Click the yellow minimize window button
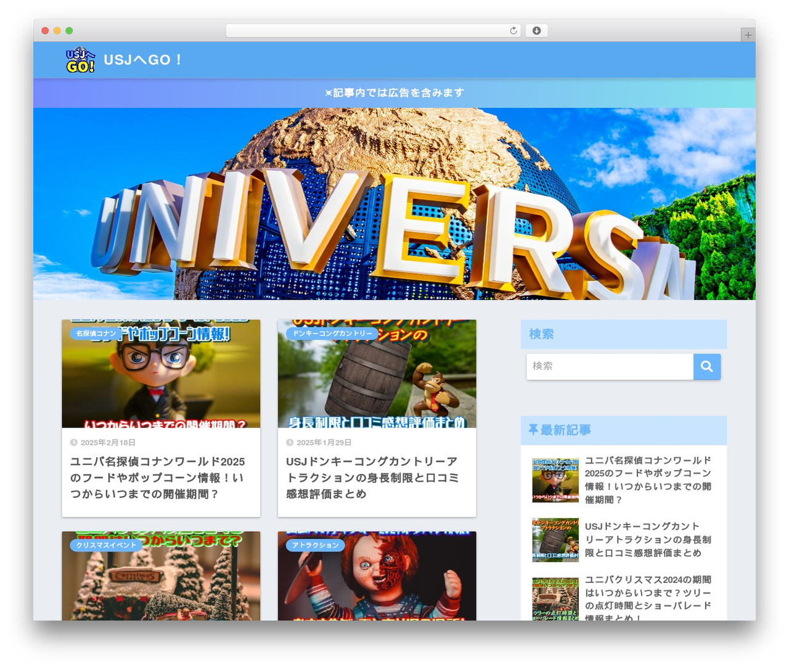 point(57,31)
